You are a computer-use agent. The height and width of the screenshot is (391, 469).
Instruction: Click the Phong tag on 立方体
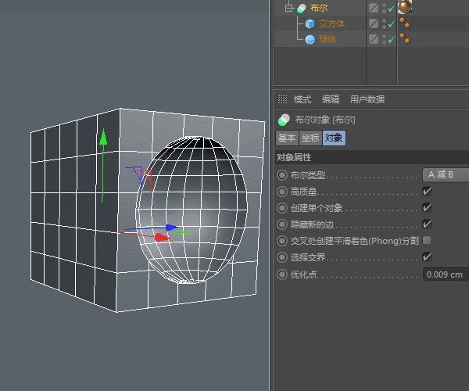coord(405,23)
